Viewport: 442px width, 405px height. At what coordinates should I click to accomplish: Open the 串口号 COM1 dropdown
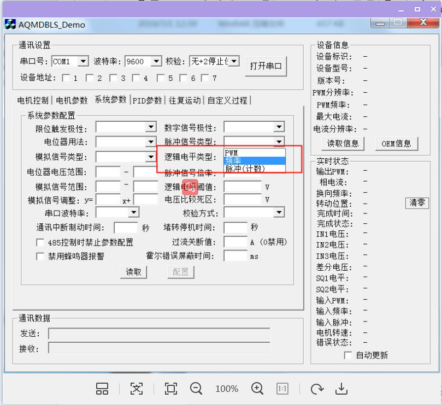click(83, 61)
